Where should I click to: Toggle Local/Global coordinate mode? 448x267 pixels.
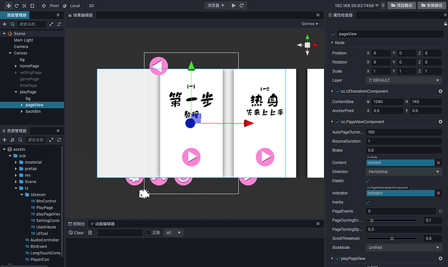pyautogui.click(x=71, y=6)
